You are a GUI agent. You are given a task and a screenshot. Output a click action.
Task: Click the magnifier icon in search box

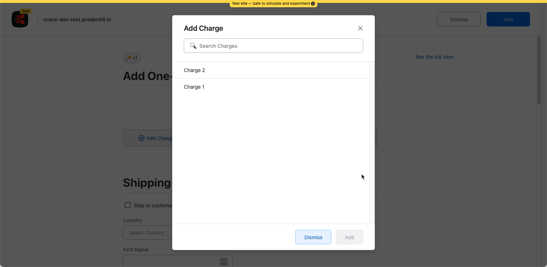click(x=193, y=46)
